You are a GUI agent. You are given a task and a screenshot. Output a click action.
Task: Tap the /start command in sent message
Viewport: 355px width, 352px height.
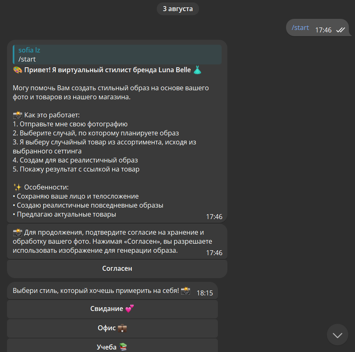[x=300, y=28]
